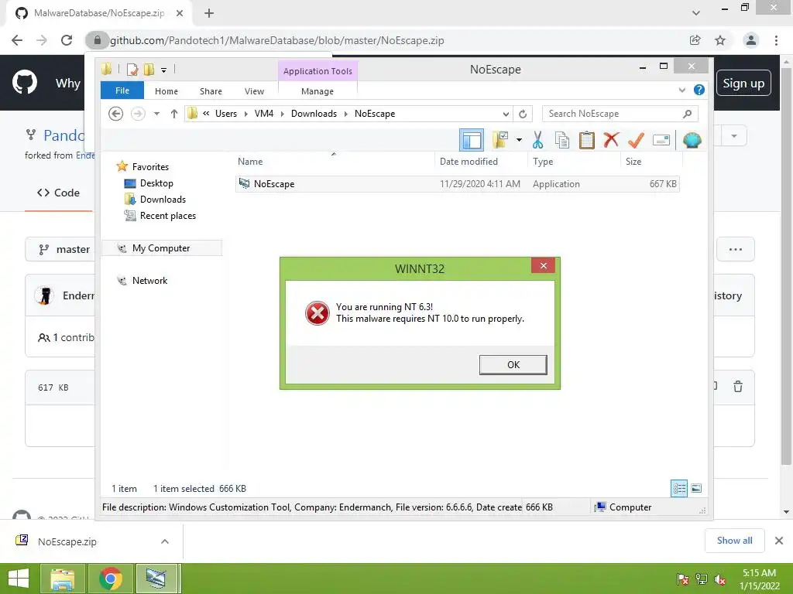Click the GitHub logo in Chrome page
The height and width of the screenshot is (594, 793).
[x=24, y=82]
